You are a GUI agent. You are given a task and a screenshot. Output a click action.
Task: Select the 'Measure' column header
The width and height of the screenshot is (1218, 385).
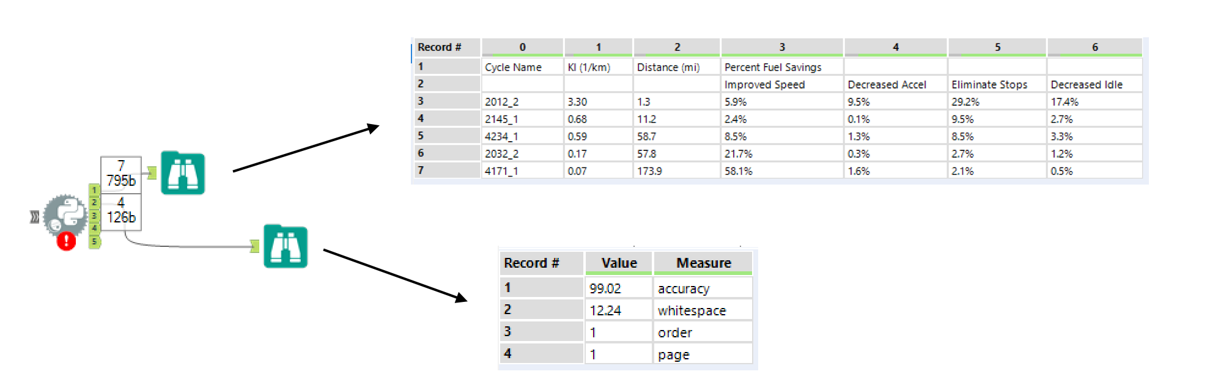tap(703, 263)
